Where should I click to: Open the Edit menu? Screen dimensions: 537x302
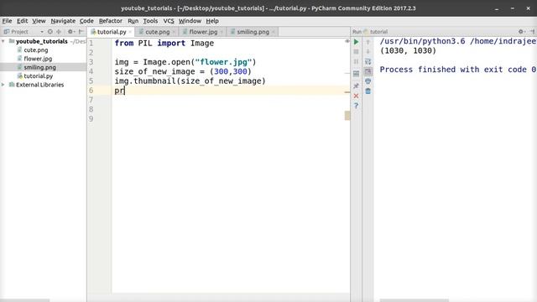coord(23,21)
